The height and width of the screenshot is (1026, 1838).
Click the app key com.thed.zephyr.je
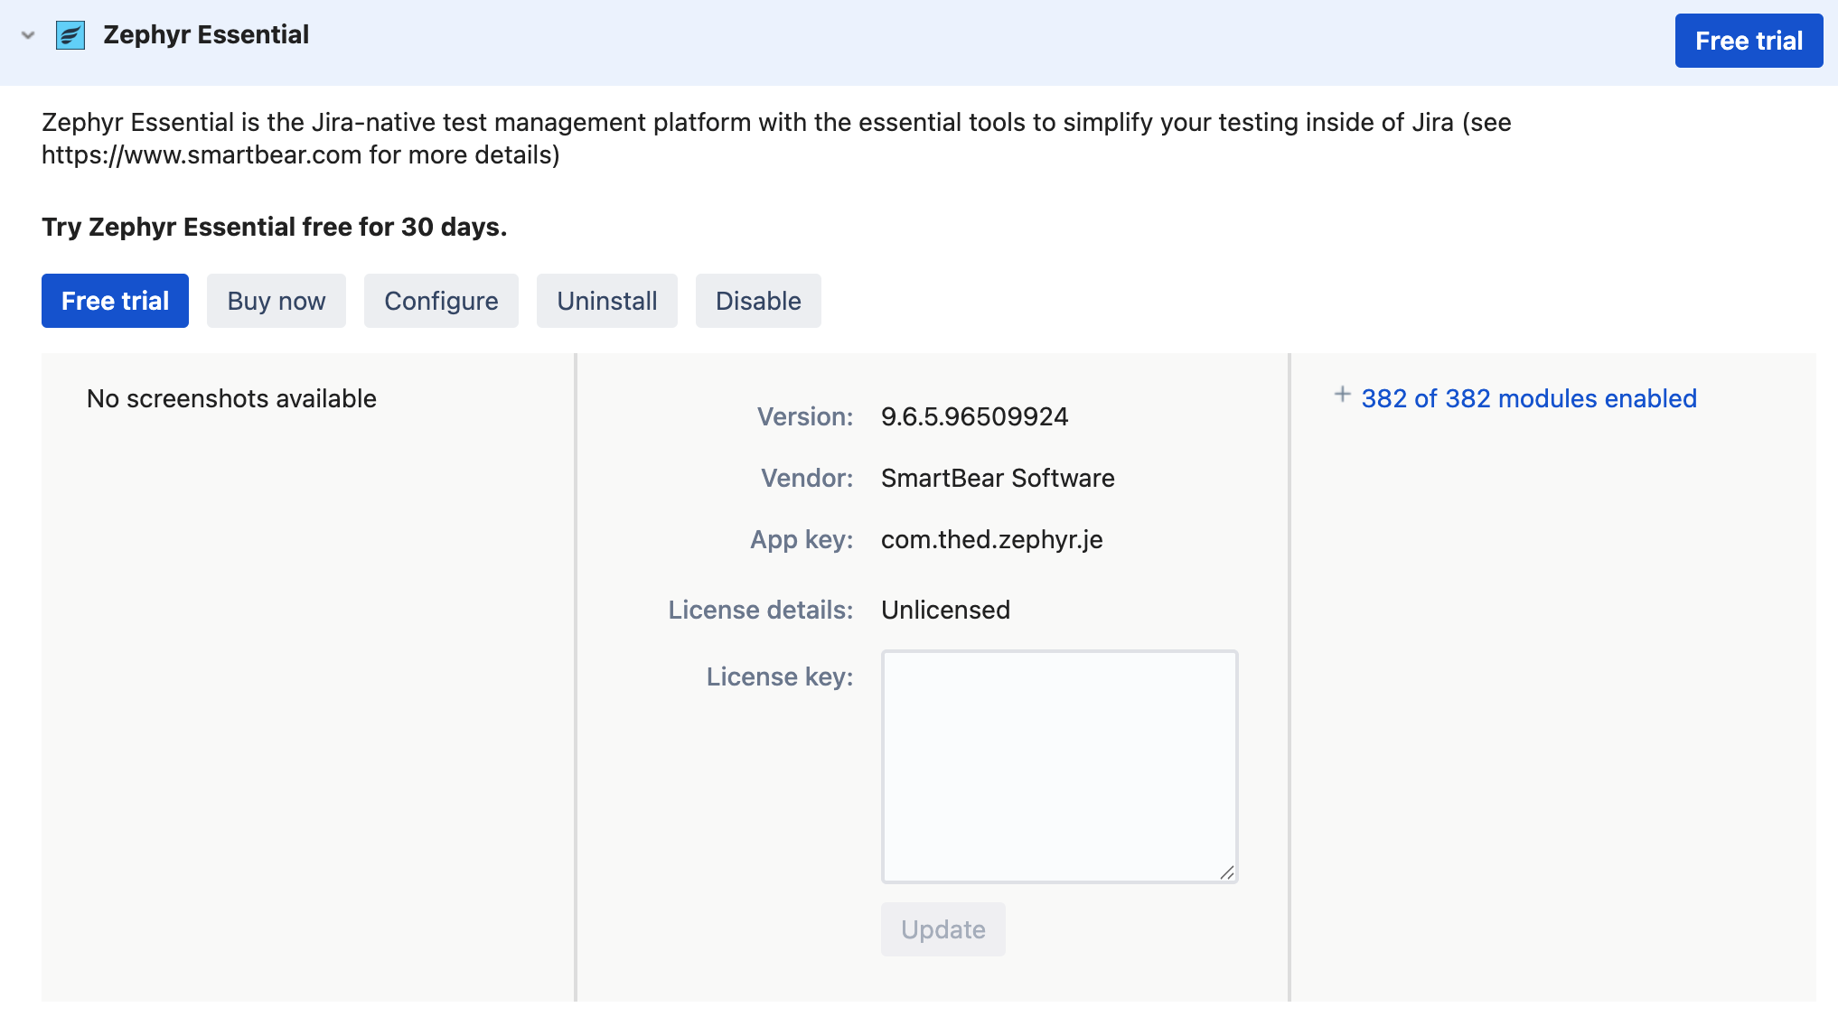(x=991, y=539)
